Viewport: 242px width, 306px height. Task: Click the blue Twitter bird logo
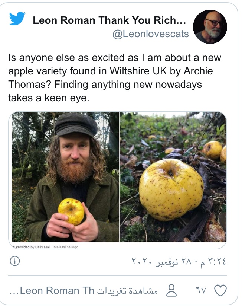[x=17, y=18]
